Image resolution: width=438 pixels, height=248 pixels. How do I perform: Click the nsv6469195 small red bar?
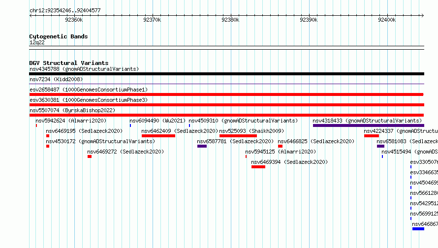(48, 136)
